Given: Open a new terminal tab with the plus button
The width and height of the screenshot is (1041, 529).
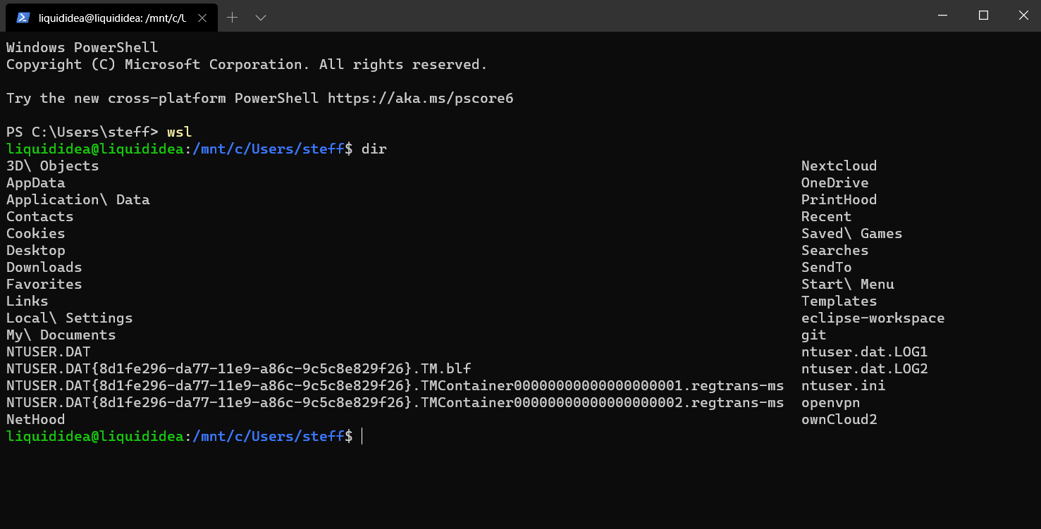Looking at the screenshot, I should pos(232,15).
